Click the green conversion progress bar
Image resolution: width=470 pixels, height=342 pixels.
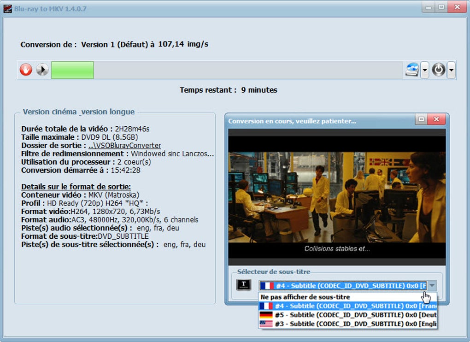(x=72, y=70)
